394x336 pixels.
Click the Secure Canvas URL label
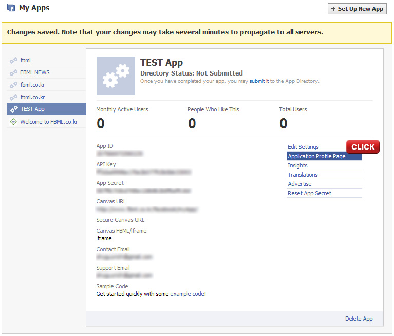120,220
